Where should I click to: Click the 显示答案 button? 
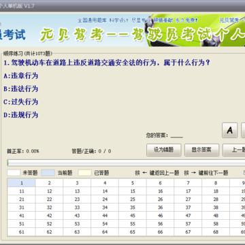point(201,150)
